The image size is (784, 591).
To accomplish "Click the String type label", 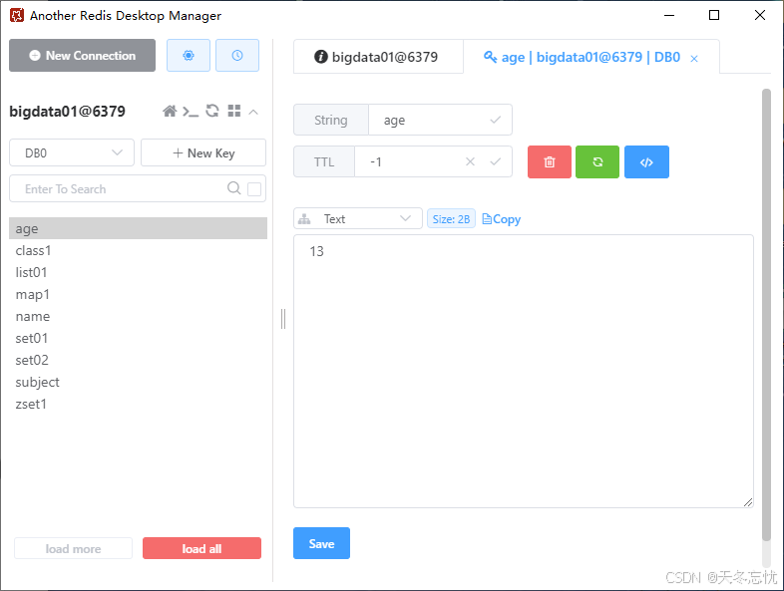I will [330, 120].
